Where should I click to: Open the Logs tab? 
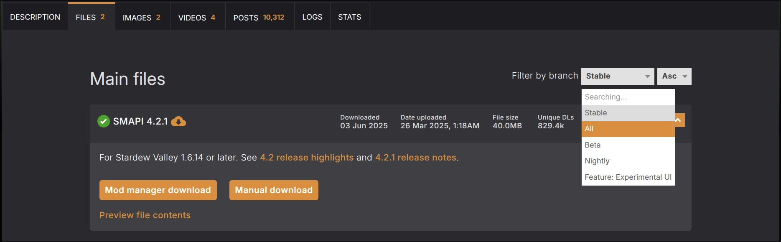coord(312,17)
